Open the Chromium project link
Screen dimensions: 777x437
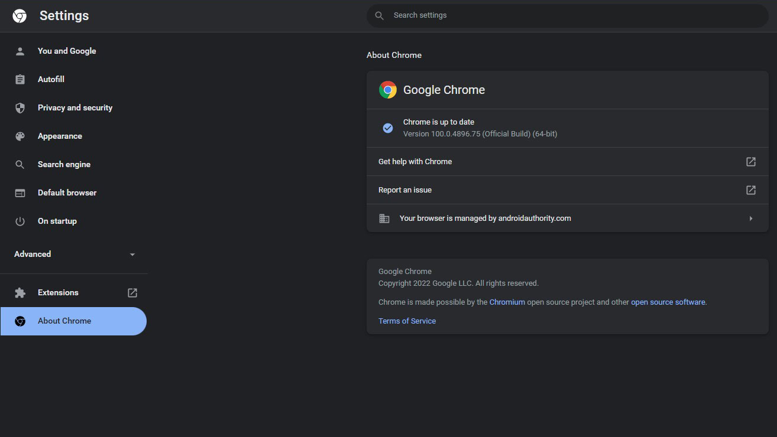click(x=507, y=302)
